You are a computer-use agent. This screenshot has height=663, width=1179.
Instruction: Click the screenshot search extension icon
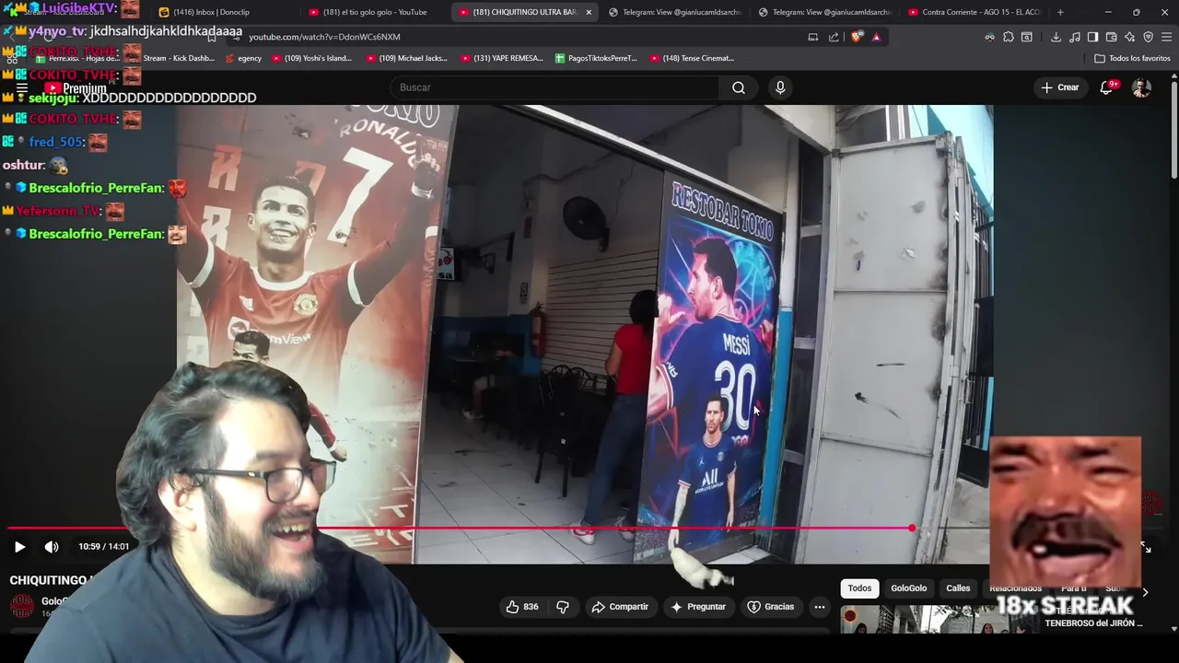tap(1027, 37)
